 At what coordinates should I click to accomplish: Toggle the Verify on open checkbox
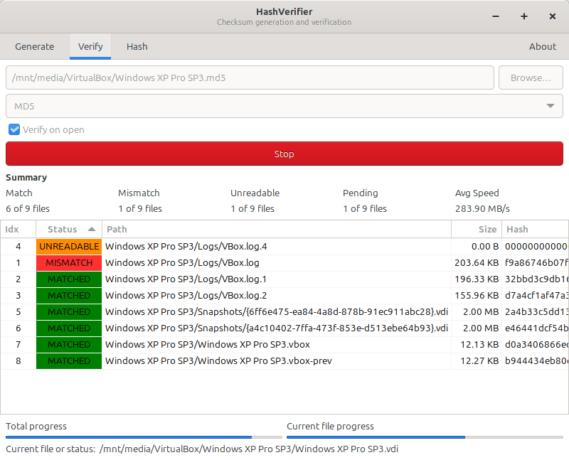click(14, 130)
